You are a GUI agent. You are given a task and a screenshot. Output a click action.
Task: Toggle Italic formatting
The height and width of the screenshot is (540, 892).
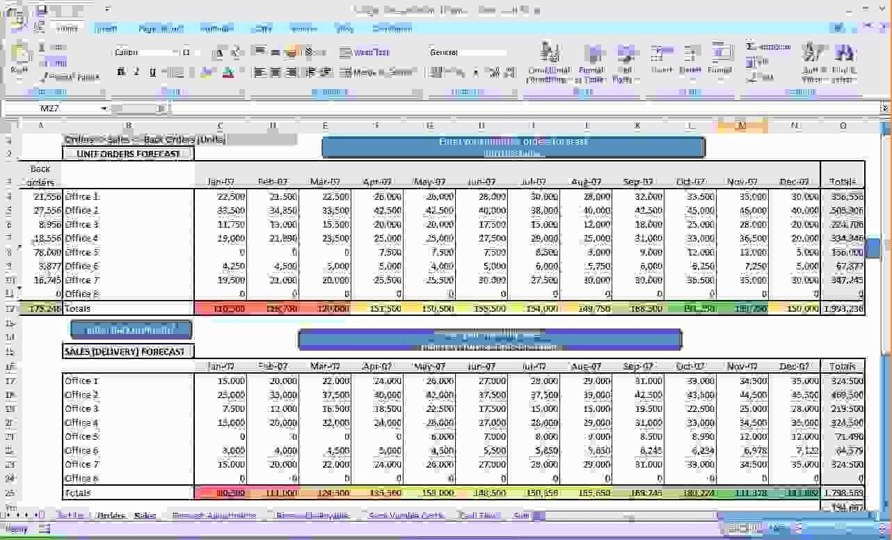[136, 72]
